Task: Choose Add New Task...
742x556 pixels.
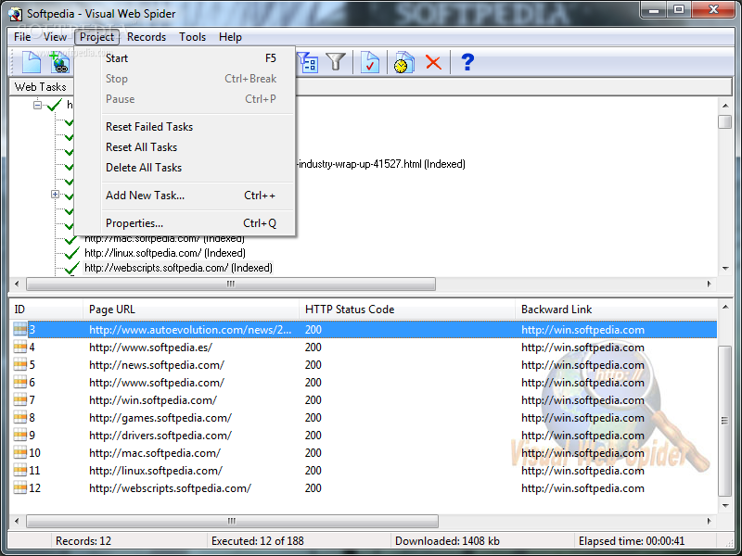Action: coord(191,196)
